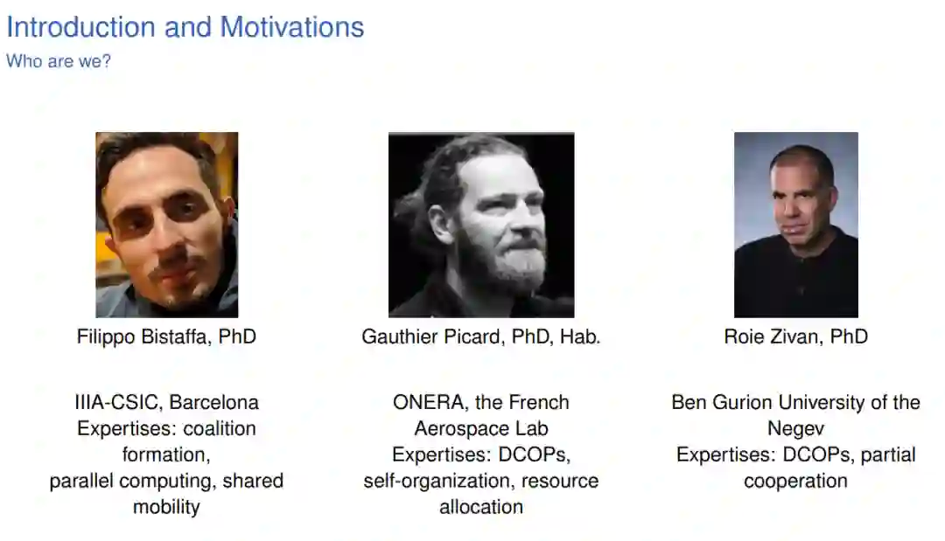Select the word "Negev"
This screenshot has width=945, height=541.
click(x=795, y=429)
